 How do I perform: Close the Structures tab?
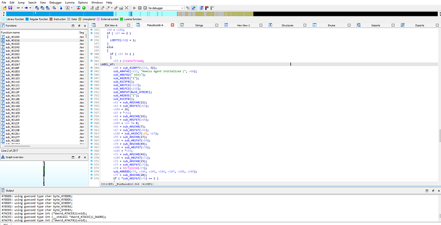305,25
